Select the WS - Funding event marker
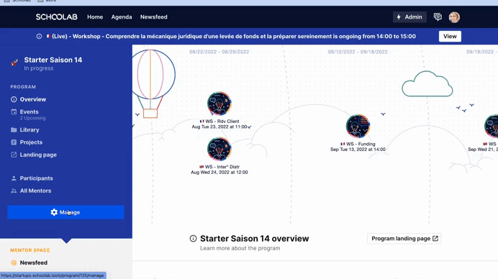This screenshot has height=279, width=498. [x=358, y=126]
